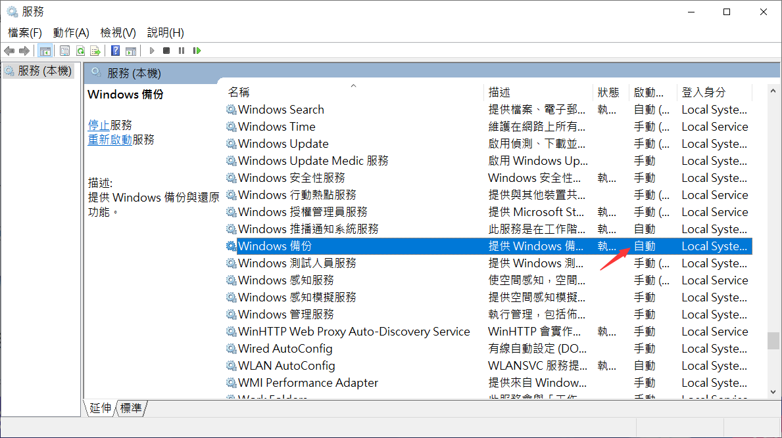The image size is (782, 438).
Task: Click gear icon next to Windows 感知服務
Action: click(231, 280)
